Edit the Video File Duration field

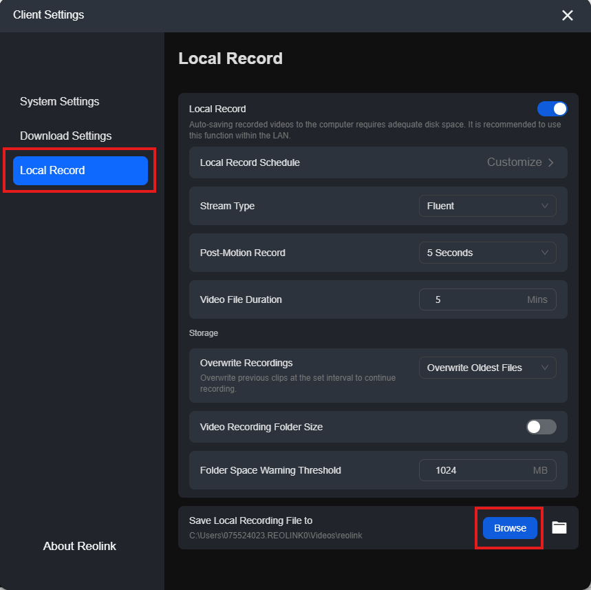tap(487, 299)
